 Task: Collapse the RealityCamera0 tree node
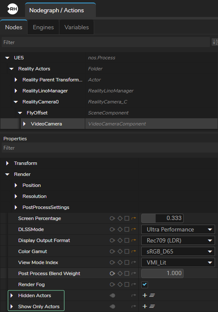coord(16,102)
